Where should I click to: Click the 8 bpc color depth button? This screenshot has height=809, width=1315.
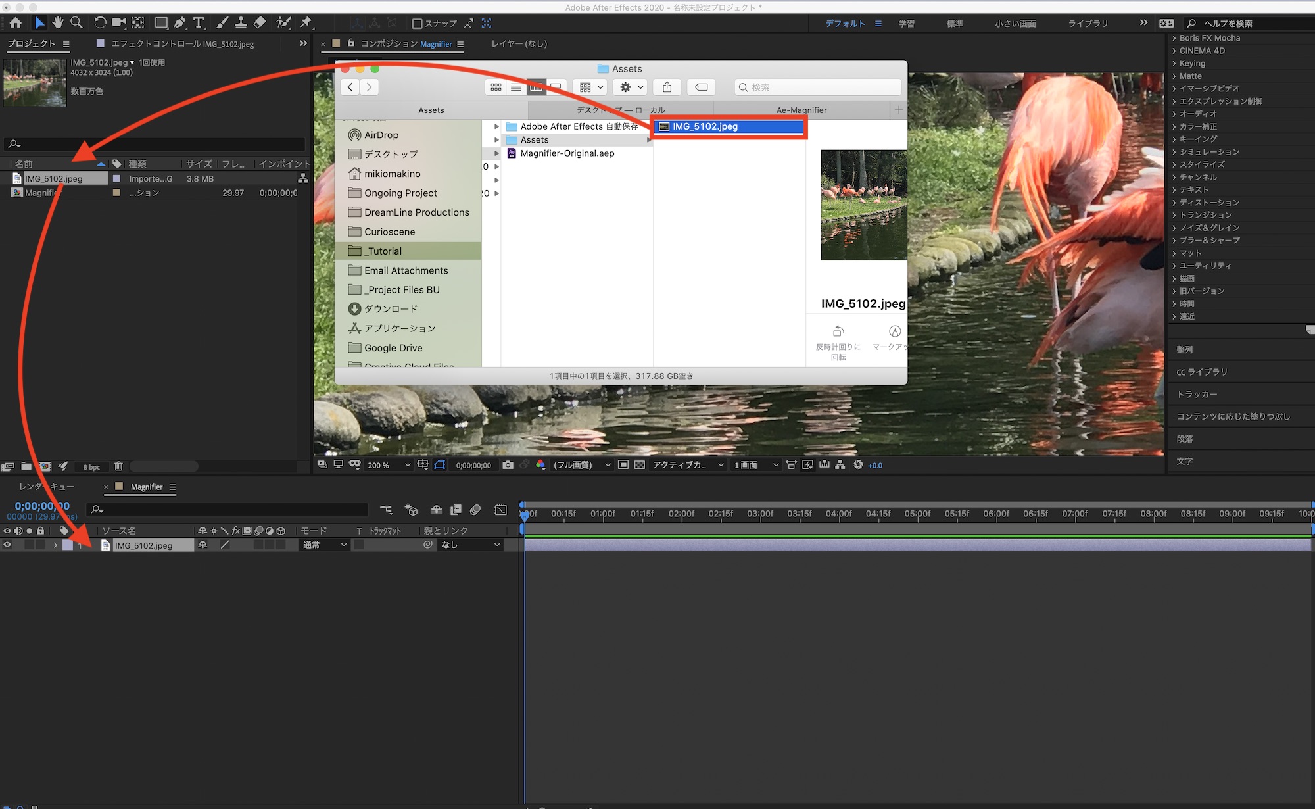click(x=91, y=467)
